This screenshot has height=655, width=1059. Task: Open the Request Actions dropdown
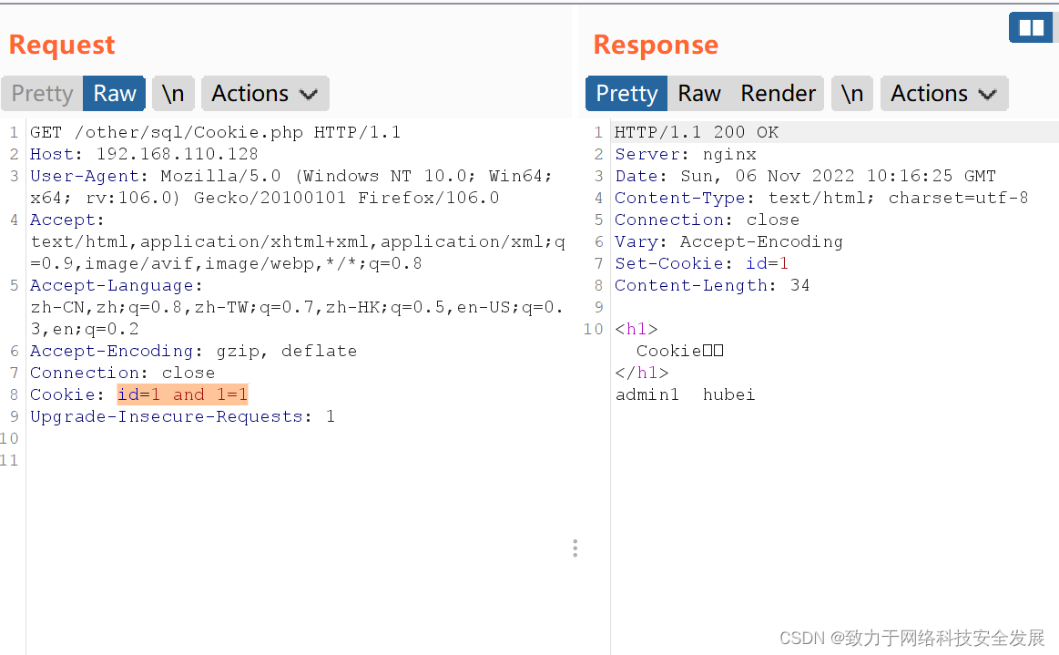pyautogui.click(x=265, y=93)
